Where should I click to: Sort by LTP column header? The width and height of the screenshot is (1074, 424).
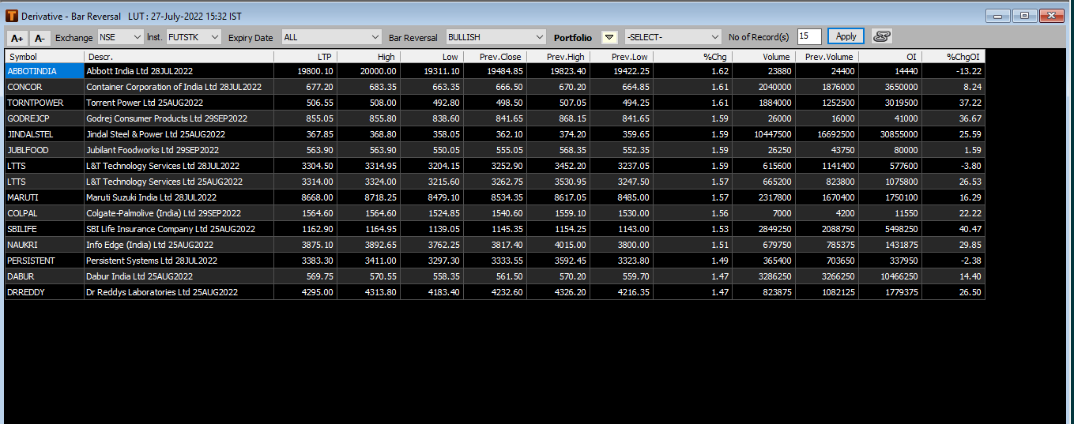(x=305, y=57)
